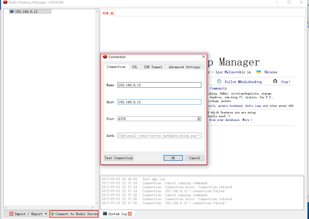Open the Advanced Settings tab

(185, 67)
